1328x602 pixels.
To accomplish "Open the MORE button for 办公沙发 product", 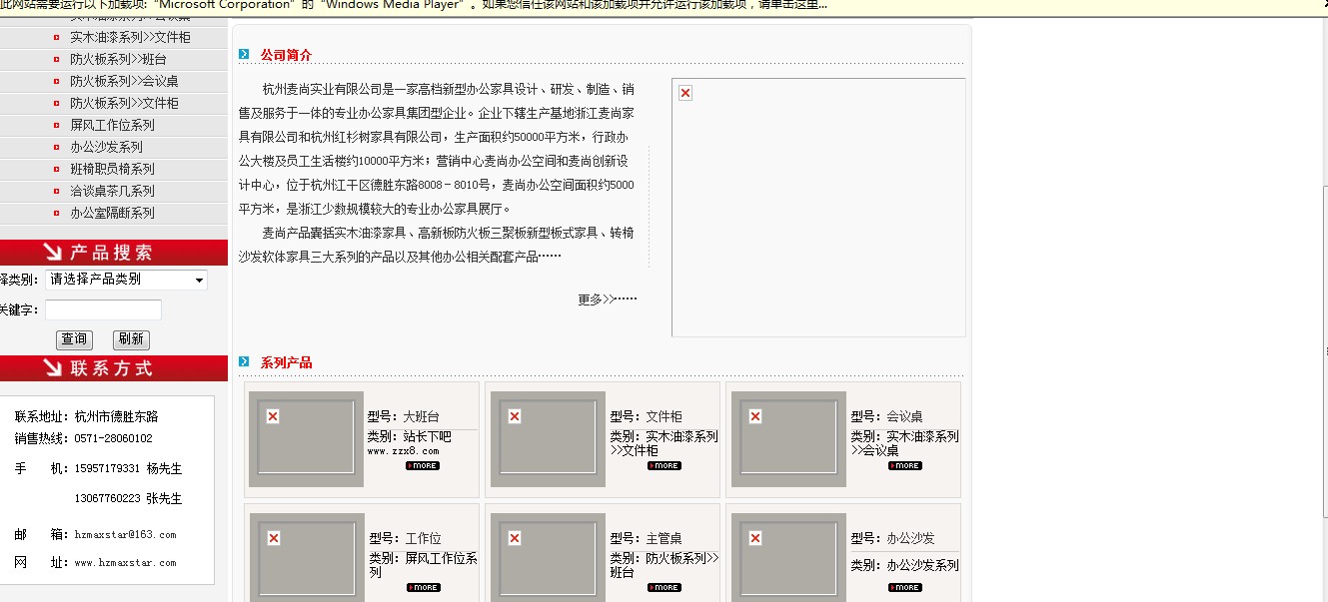I will coord(905,587).
